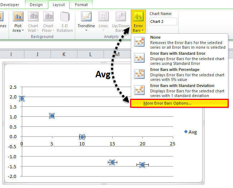Image resolution: width=233 pixels, height=188 pixels.
Task: Click the Up/Down Bars icon
Action: click(x=121, y=16)
